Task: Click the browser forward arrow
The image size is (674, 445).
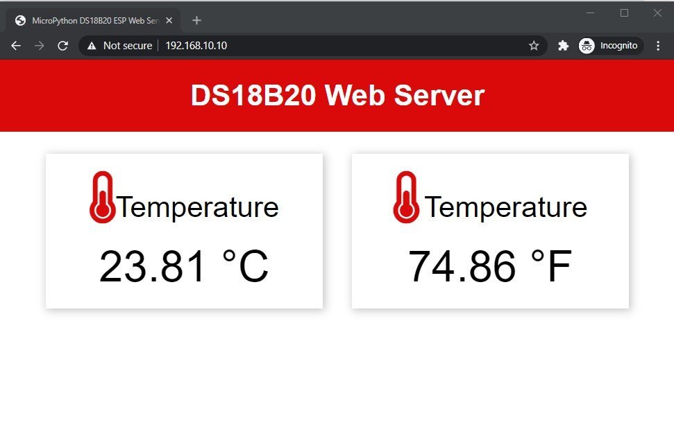Action: [39, 46]
